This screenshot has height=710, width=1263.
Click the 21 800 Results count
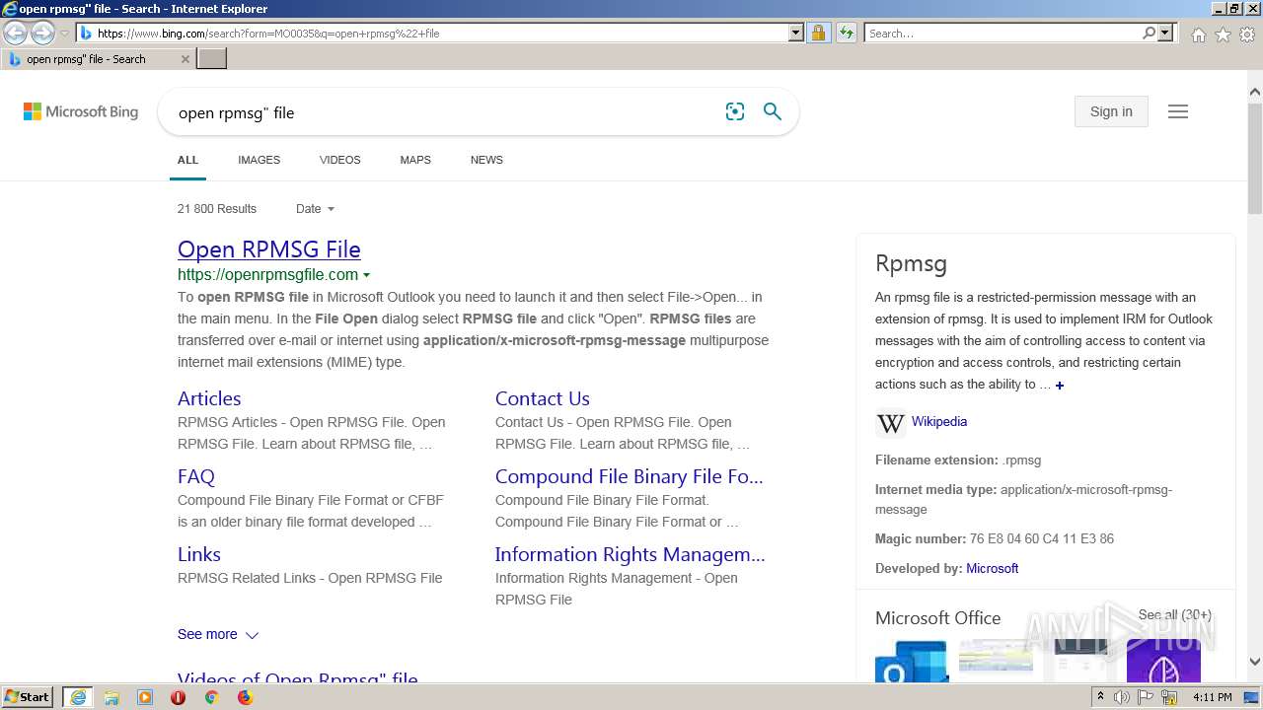(x=217, y=209)
